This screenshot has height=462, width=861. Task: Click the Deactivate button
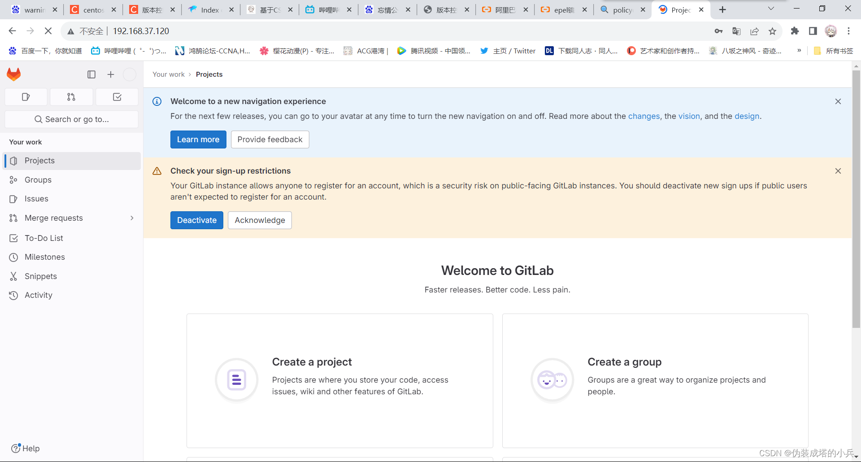point(197,220)
